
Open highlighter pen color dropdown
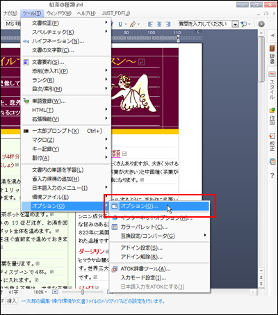[x=139, y=24]
